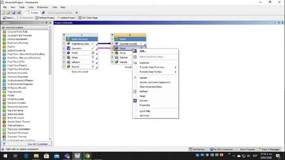Open the Toolbox panel dropdown arrow
Screen dimensions: 285x160
coord(43,23)
